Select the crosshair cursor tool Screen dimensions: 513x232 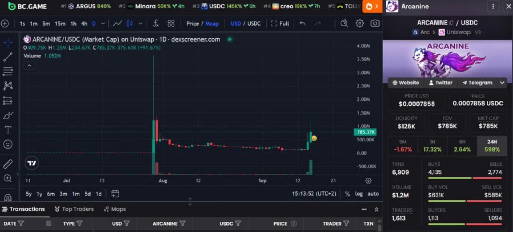[x=8, y=42]
